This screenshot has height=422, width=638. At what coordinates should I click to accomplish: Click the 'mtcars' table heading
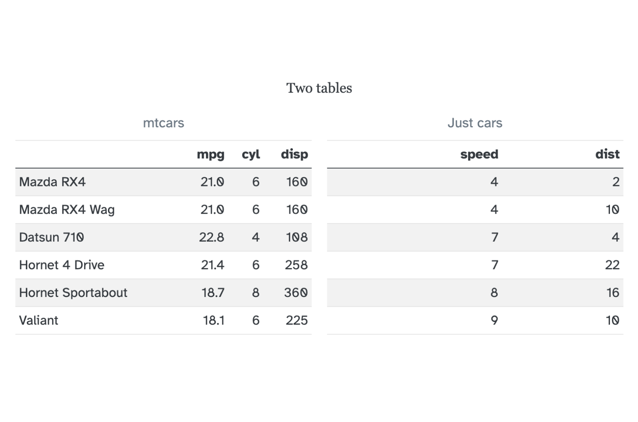(x=163, y=123)
